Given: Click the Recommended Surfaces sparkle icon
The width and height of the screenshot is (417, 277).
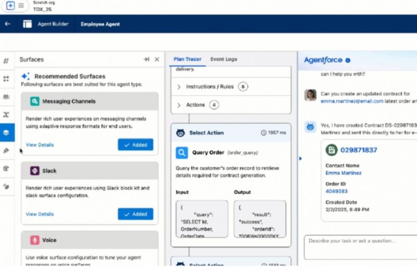Looking at the screenshot, I should [25, 77].
